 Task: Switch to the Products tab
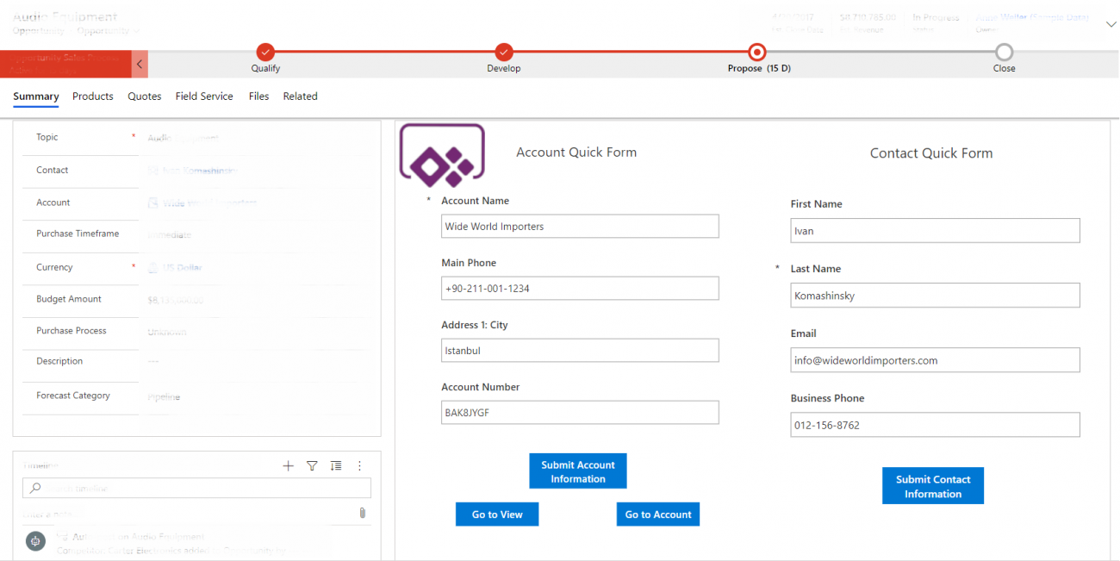tap(92, 96)
